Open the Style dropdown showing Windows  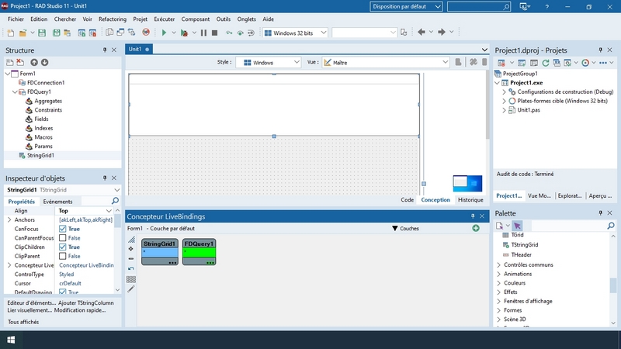click(x=268, y=62)
